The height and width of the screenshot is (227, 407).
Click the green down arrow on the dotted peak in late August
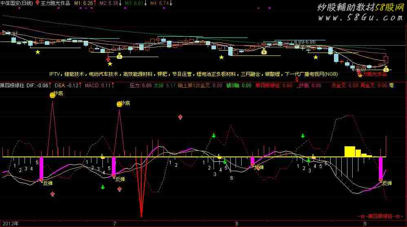(x=302, y=136)
